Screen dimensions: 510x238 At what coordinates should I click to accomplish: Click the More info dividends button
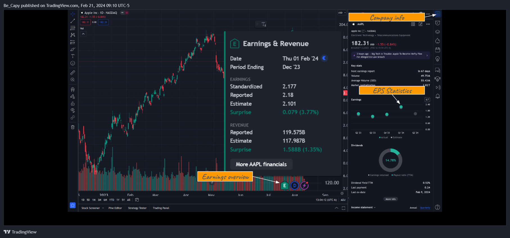coord(391,199)
